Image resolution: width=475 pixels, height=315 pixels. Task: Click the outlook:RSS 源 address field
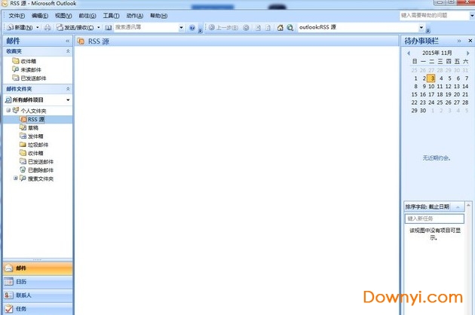358,28
